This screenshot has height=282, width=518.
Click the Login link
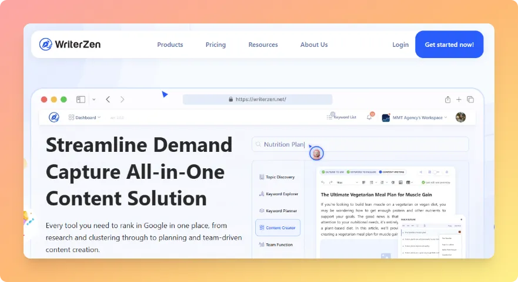click(x=400, y=45)
